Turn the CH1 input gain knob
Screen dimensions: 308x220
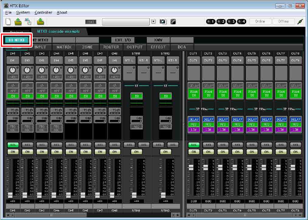12,70
